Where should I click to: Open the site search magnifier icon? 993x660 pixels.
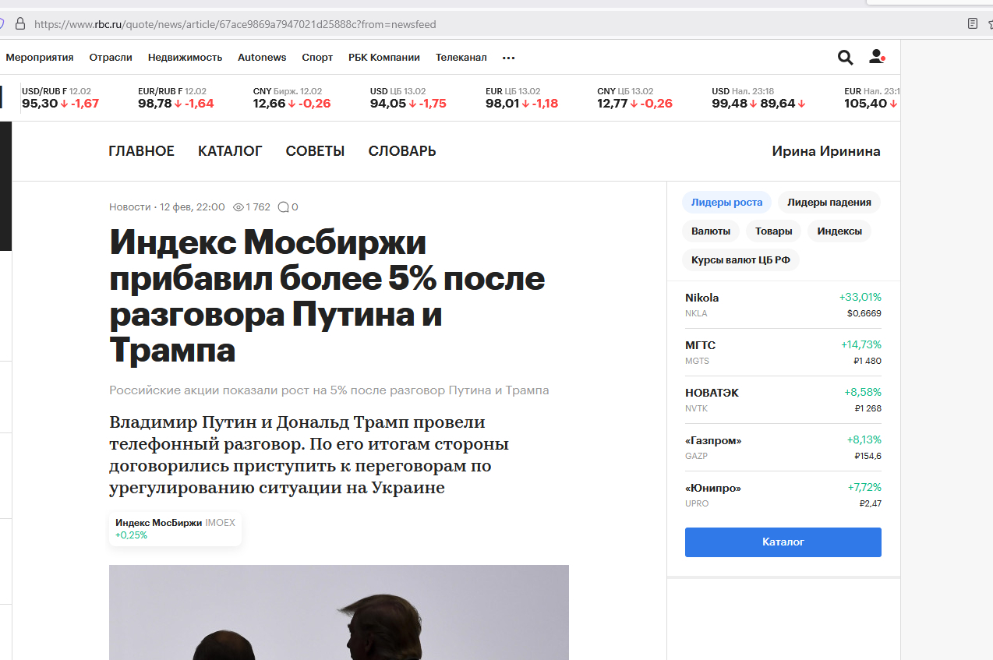pos(845,57)
